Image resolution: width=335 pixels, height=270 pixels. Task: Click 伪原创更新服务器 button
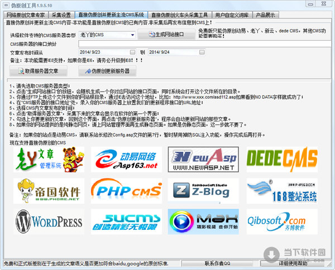107,71
